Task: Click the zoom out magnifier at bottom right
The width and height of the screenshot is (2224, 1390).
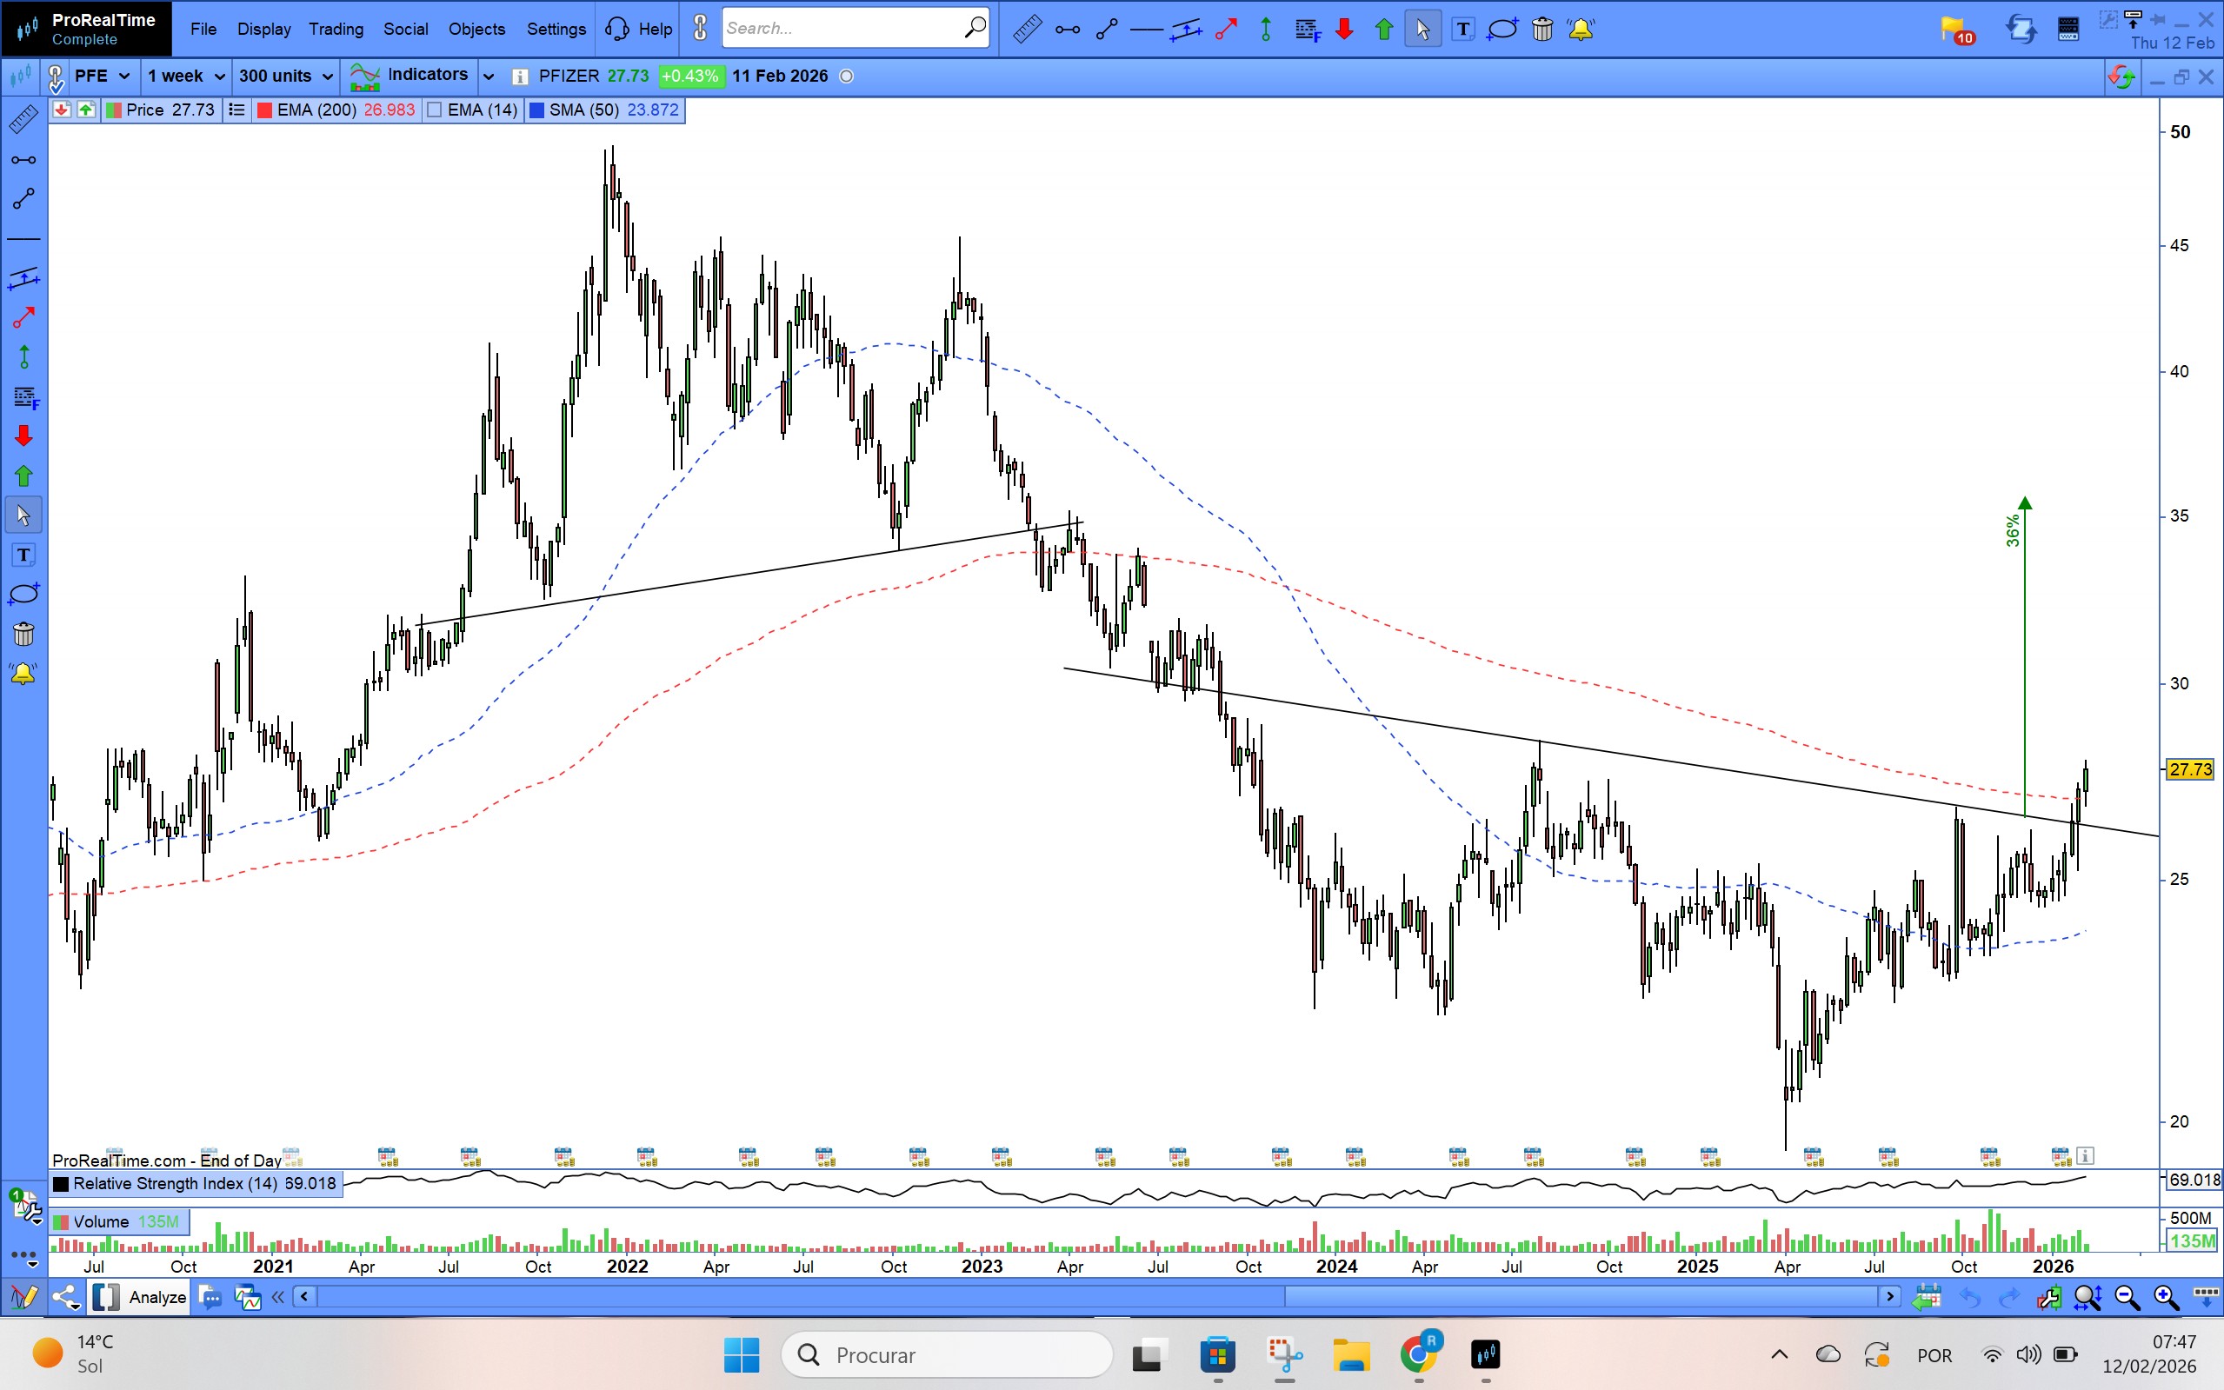Action: point(2127,1297)
